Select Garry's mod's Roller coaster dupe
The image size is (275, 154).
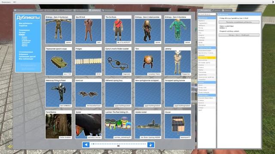click(118, 61)
